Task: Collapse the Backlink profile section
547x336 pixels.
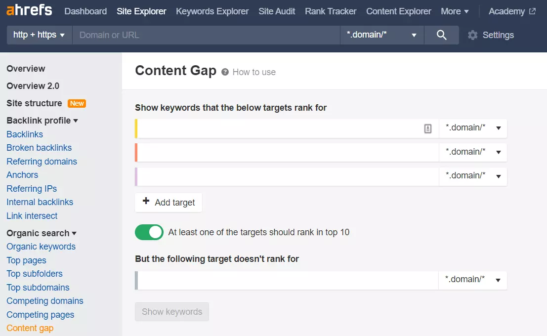Action: [x=42, y=121]
